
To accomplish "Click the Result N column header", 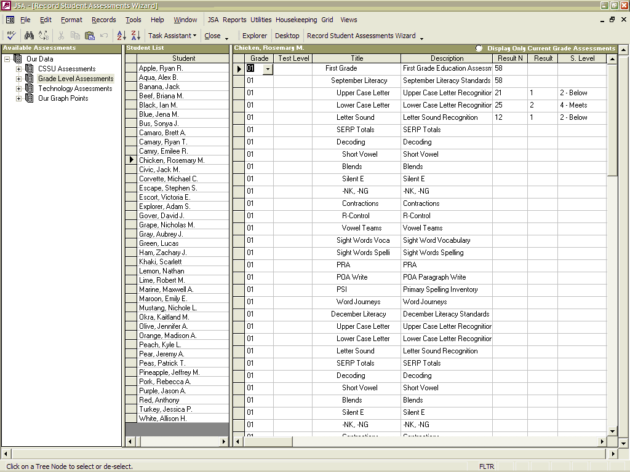I will coord(510,58).
